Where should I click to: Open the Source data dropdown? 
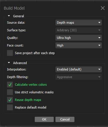(79, 23)
